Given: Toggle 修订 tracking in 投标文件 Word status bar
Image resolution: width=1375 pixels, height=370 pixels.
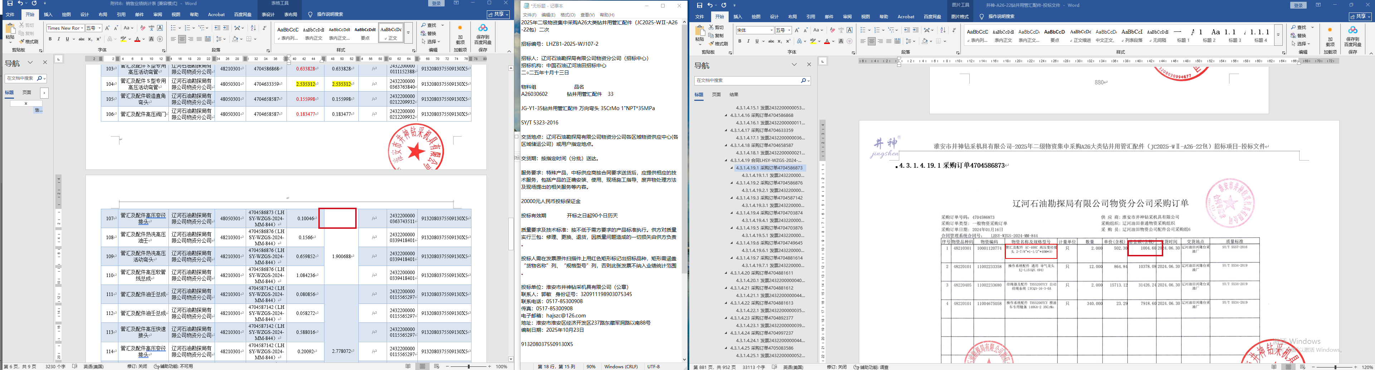Looking at the screenshot, I should click(837, 367).
